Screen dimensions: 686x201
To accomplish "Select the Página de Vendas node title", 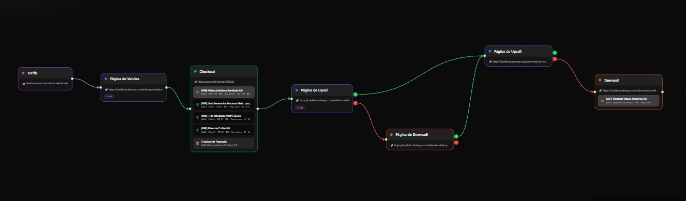I will click(125, 79).
